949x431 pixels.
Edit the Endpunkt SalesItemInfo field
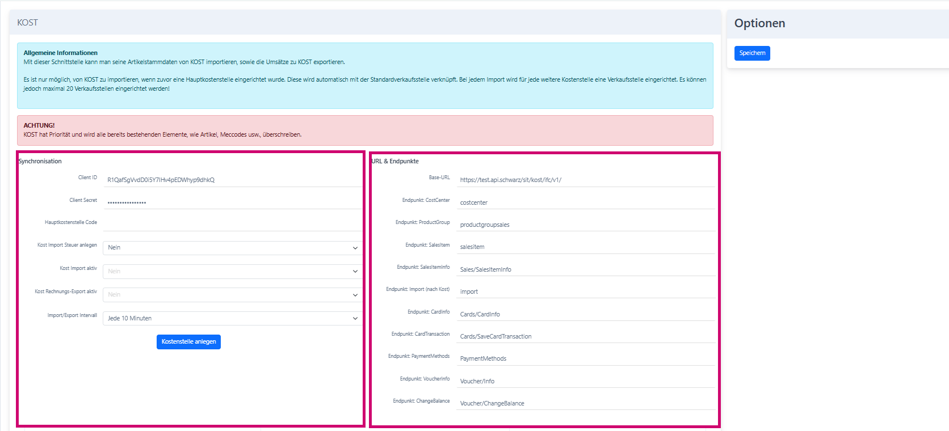[x=586, y=269]
